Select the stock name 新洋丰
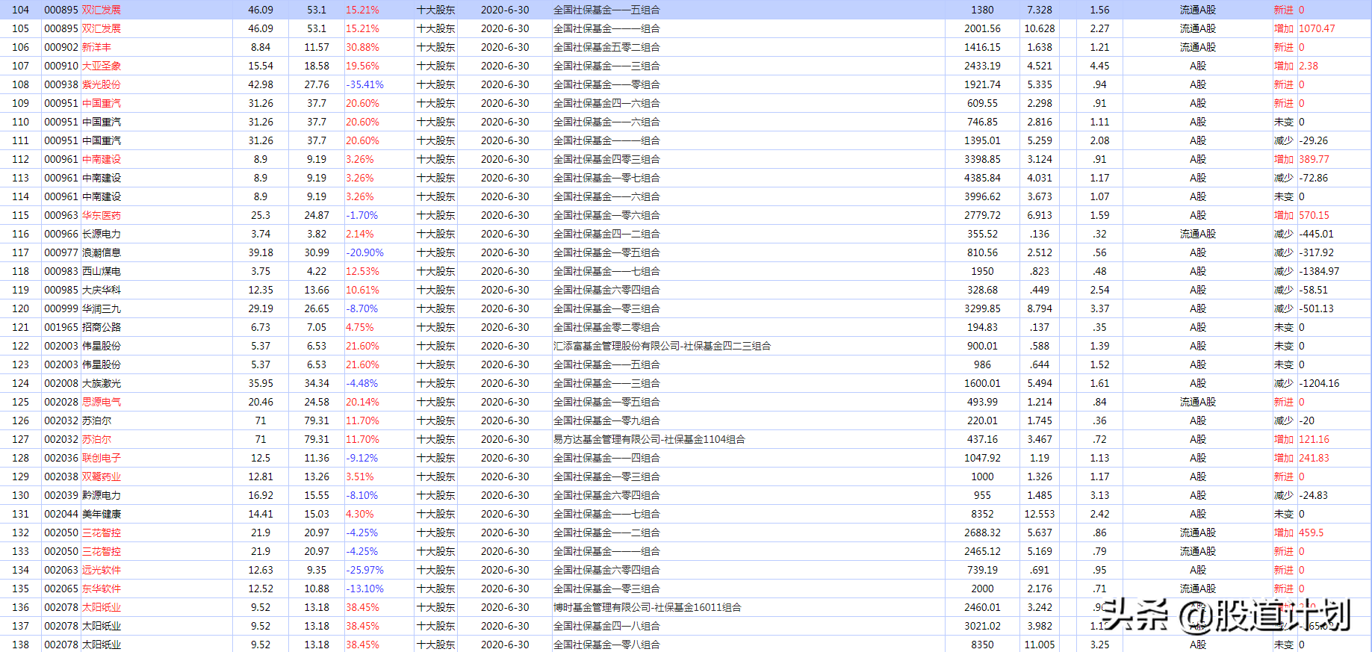The width and height of the screenshot is (1372, 652). 96,47
